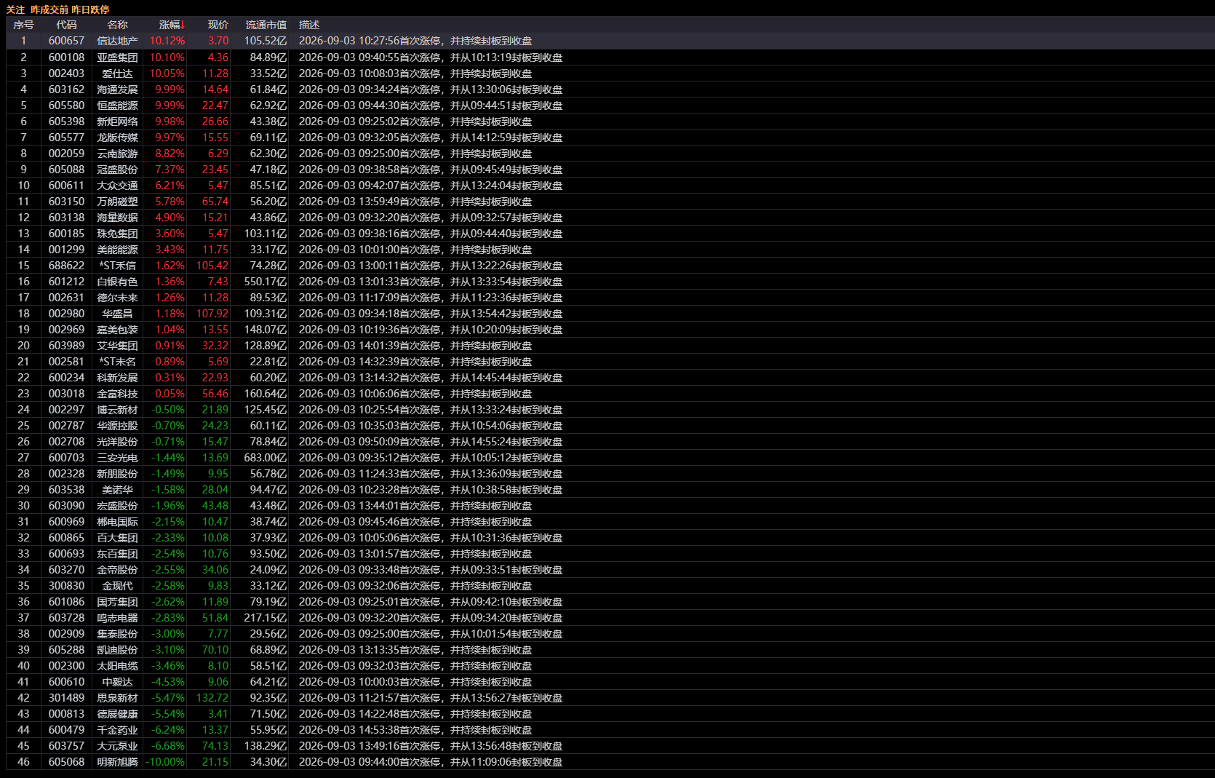Click the 103.11亿 market cap value
This screenshot has width=1215, height=778.
(x=266, y=233)
